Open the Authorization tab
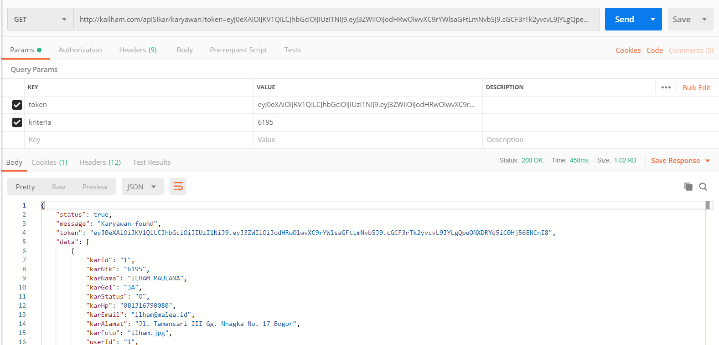Screen dimensions: 719x345 point(80,50)
